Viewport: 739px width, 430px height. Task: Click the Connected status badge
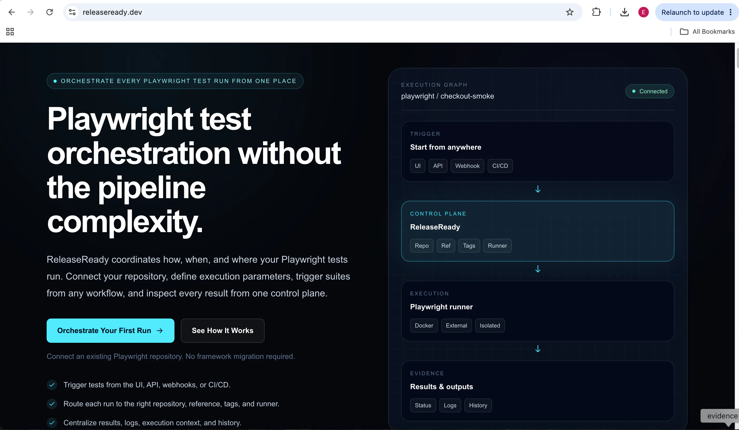coord(650,91)
